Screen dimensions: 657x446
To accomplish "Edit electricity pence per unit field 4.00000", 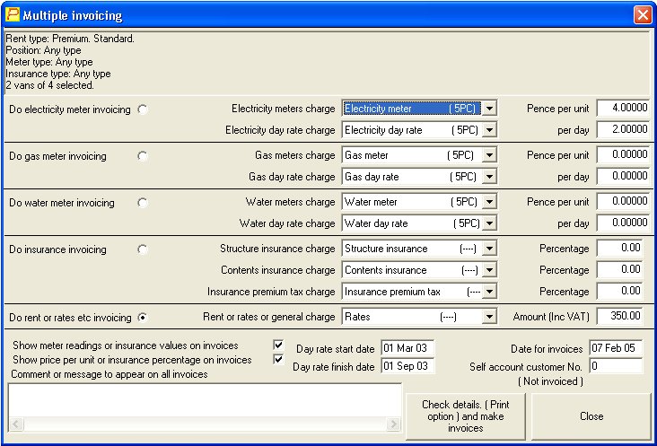I will tap(623, 108).
